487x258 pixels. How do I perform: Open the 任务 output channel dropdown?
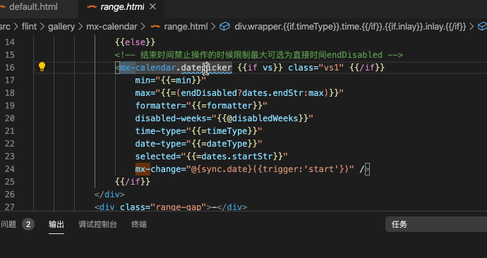tap(436, 224)
